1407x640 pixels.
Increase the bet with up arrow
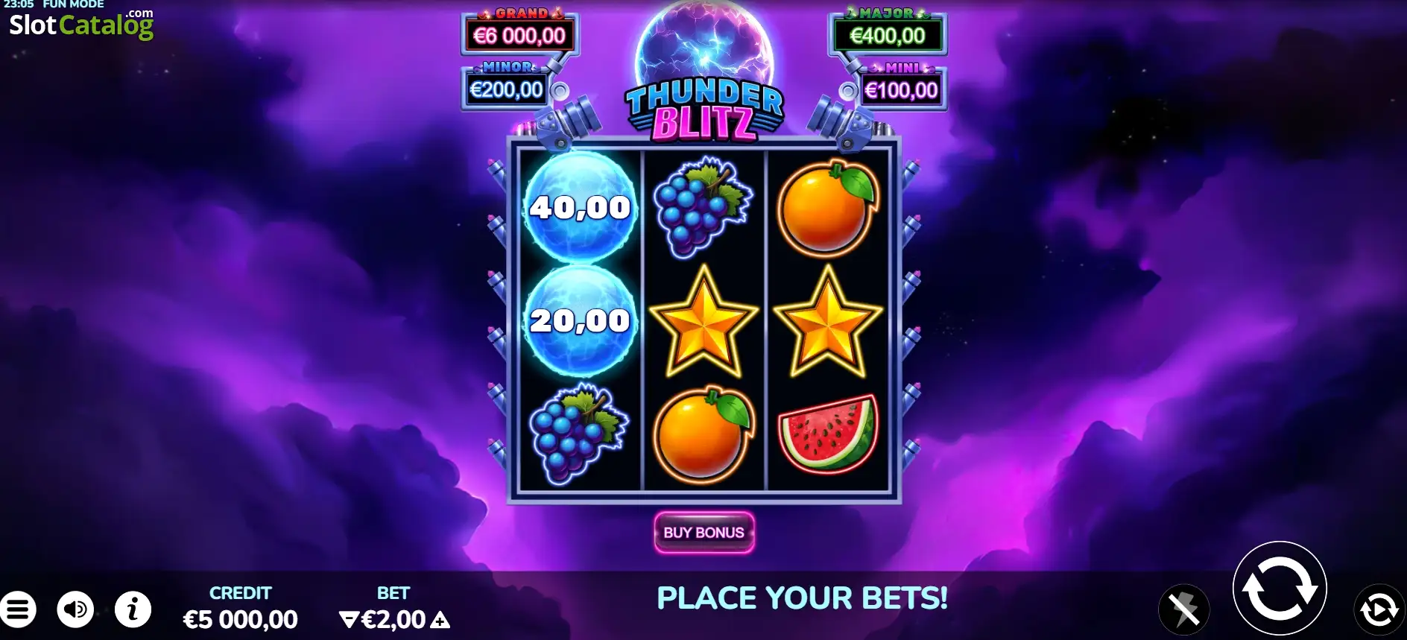point(440,619)
